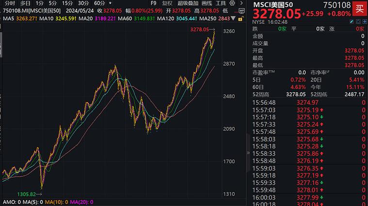Select the 30分 period tab
The width and height of the screenshot is (368, 206).
click(83, 3)
